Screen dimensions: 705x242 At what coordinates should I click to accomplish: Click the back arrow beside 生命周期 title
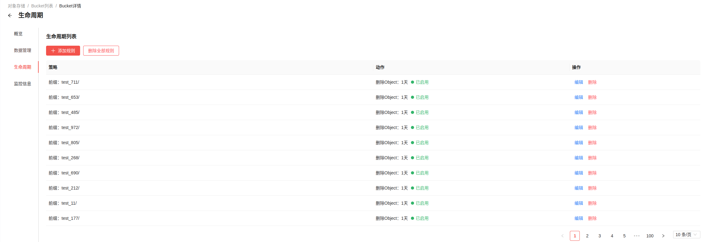pos(10,15)
